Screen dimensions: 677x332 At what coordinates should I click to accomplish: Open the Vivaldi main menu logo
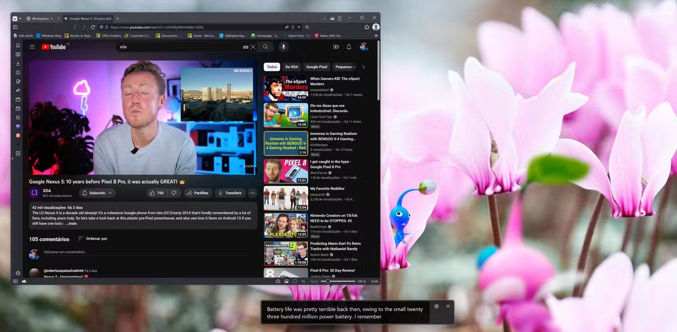tap(15, 18)
